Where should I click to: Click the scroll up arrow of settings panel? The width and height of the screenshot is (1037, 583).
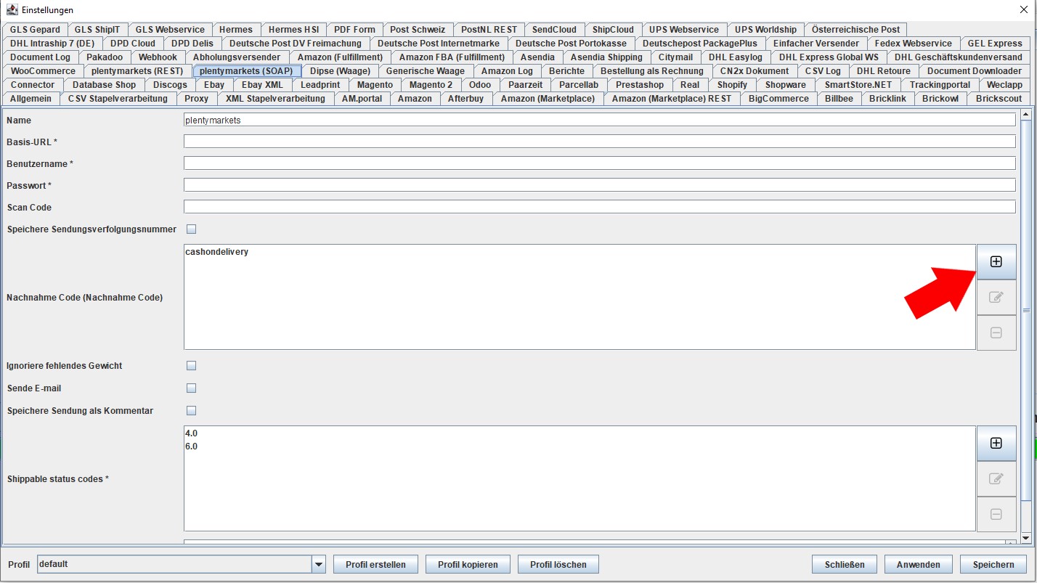(1026, 114)
